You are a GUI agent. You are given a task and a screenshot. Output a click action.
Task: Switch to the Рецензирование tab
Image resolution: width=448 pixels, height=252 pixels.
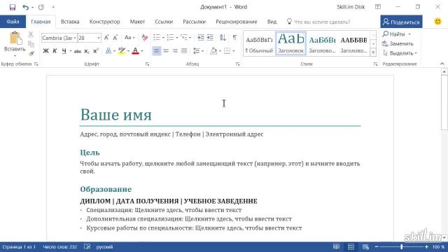click(x=237, y=22)
